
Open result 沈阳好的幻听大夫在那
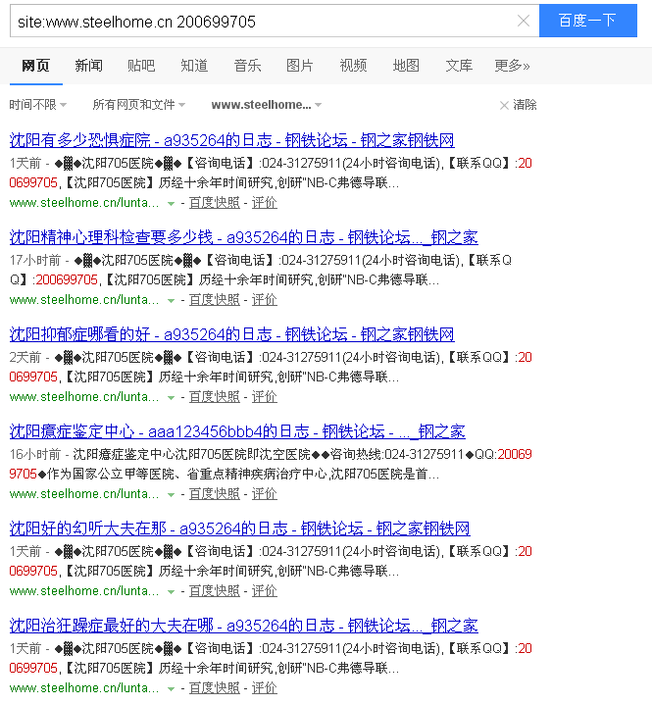pyautogui.click(x=239, y=528)
